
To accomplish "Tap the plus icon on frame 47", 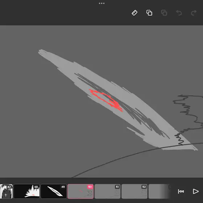I will tap(5, 195).
